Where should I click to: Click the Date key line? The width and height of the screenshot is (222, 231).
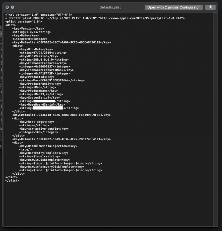pyautogui.click(x=26, y=35)
